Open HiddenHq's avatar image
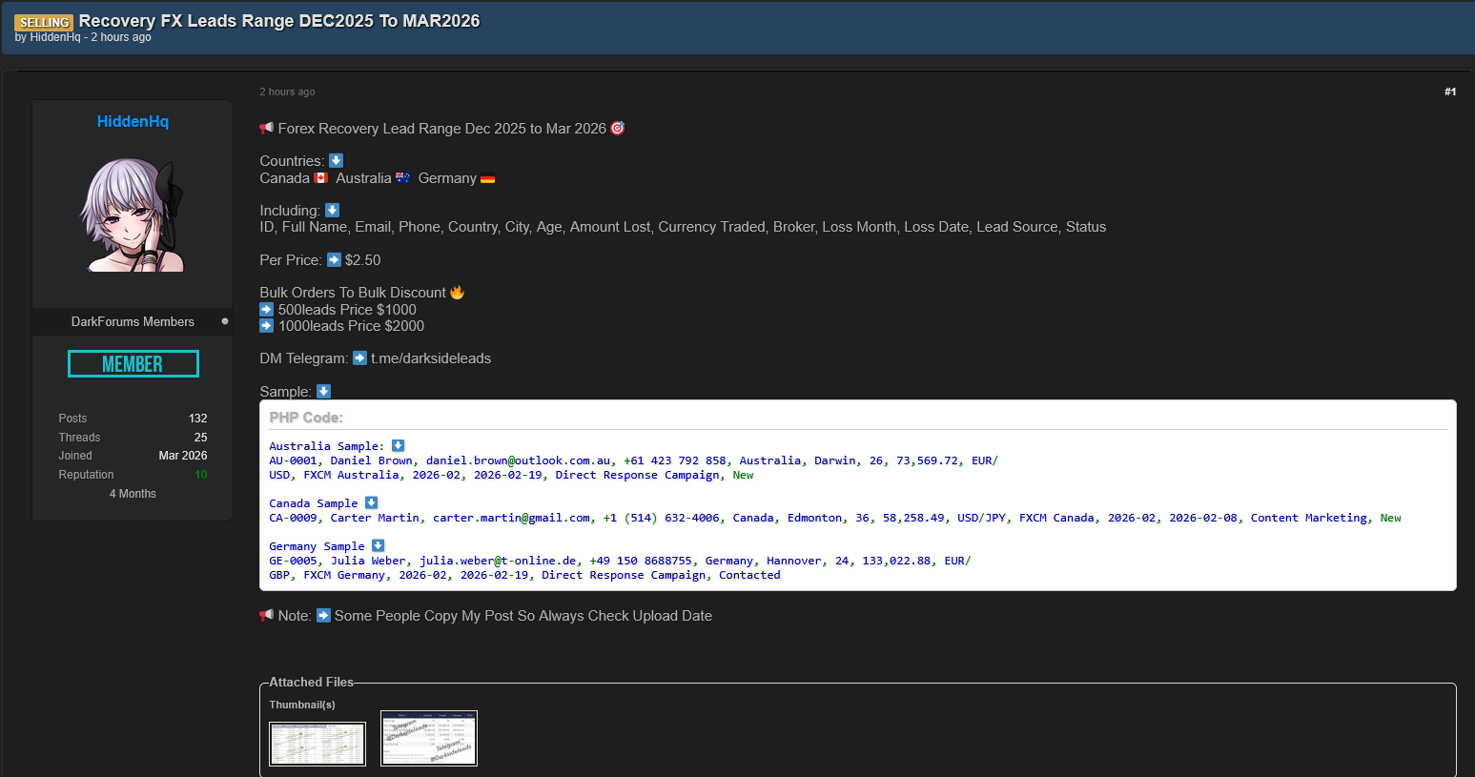This screenshot has height=777, width=1475. pyautogui.click(x=133, y=215)
